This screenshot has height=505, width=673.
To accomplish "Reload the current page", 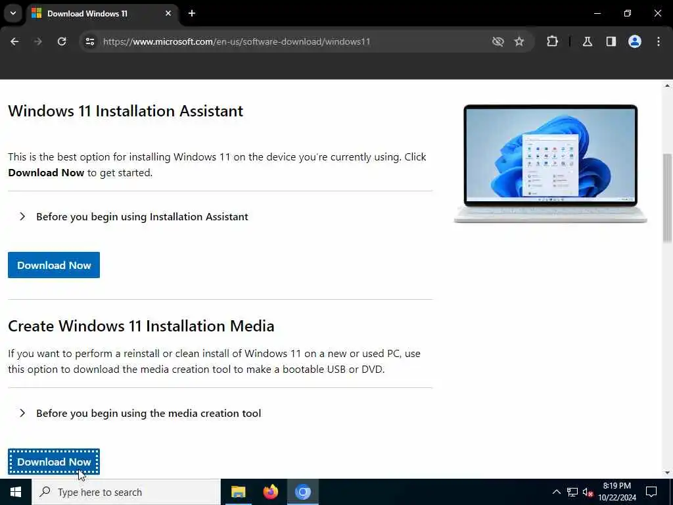I will [x=62, y=41].
